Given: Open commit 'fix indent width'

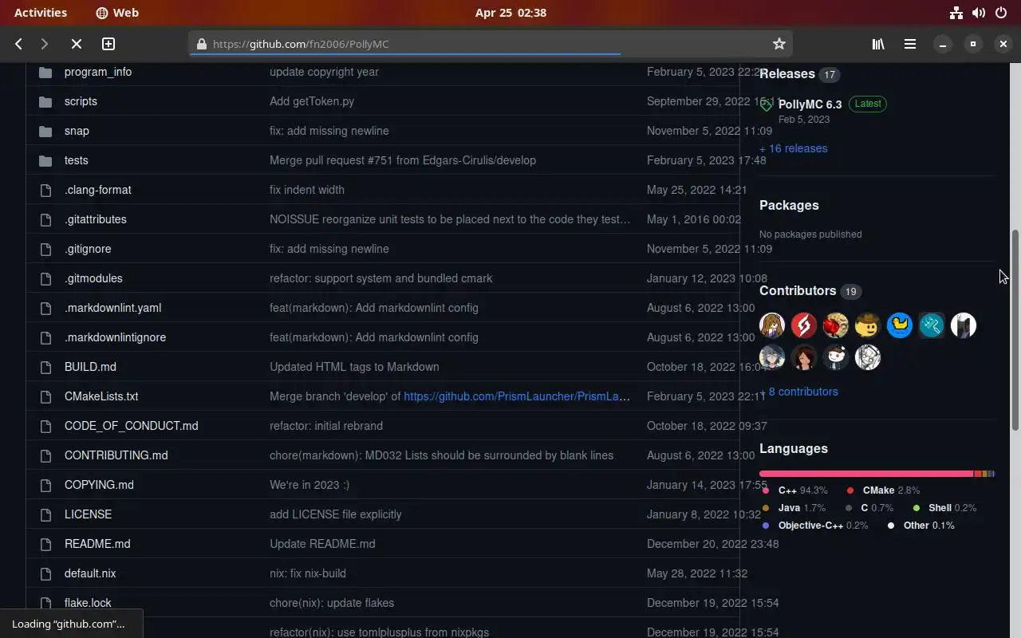Looking at the screenshot, I should point(307,190).
